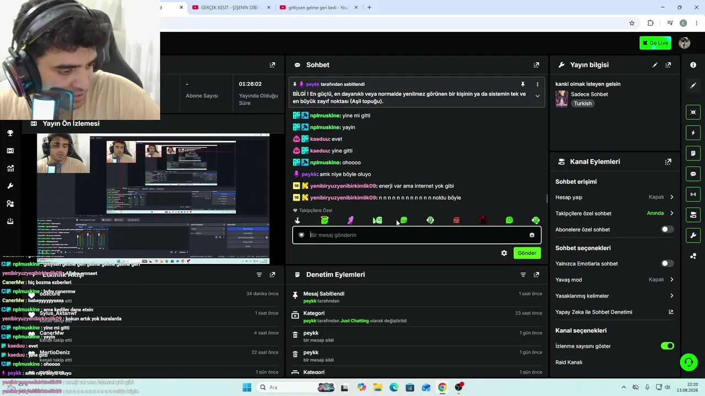Open Microsoft Edge from taskbar
The image size is (705, 396).
[394, 387]
